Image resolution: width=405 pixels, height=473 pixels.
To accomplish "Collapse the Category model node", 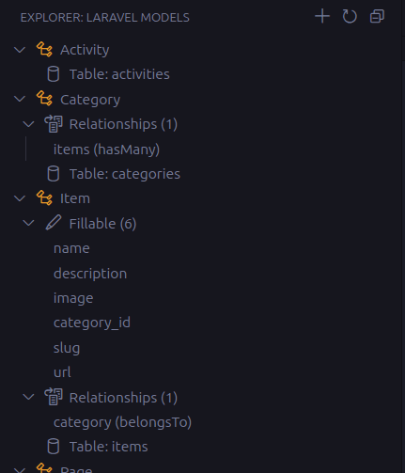I will (x=20, y=99).
